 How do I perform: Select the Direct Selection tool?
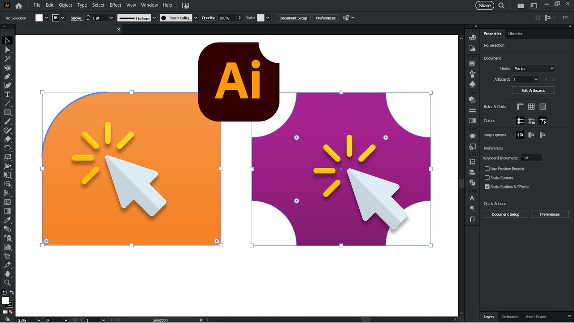click(x=8, y=50)
